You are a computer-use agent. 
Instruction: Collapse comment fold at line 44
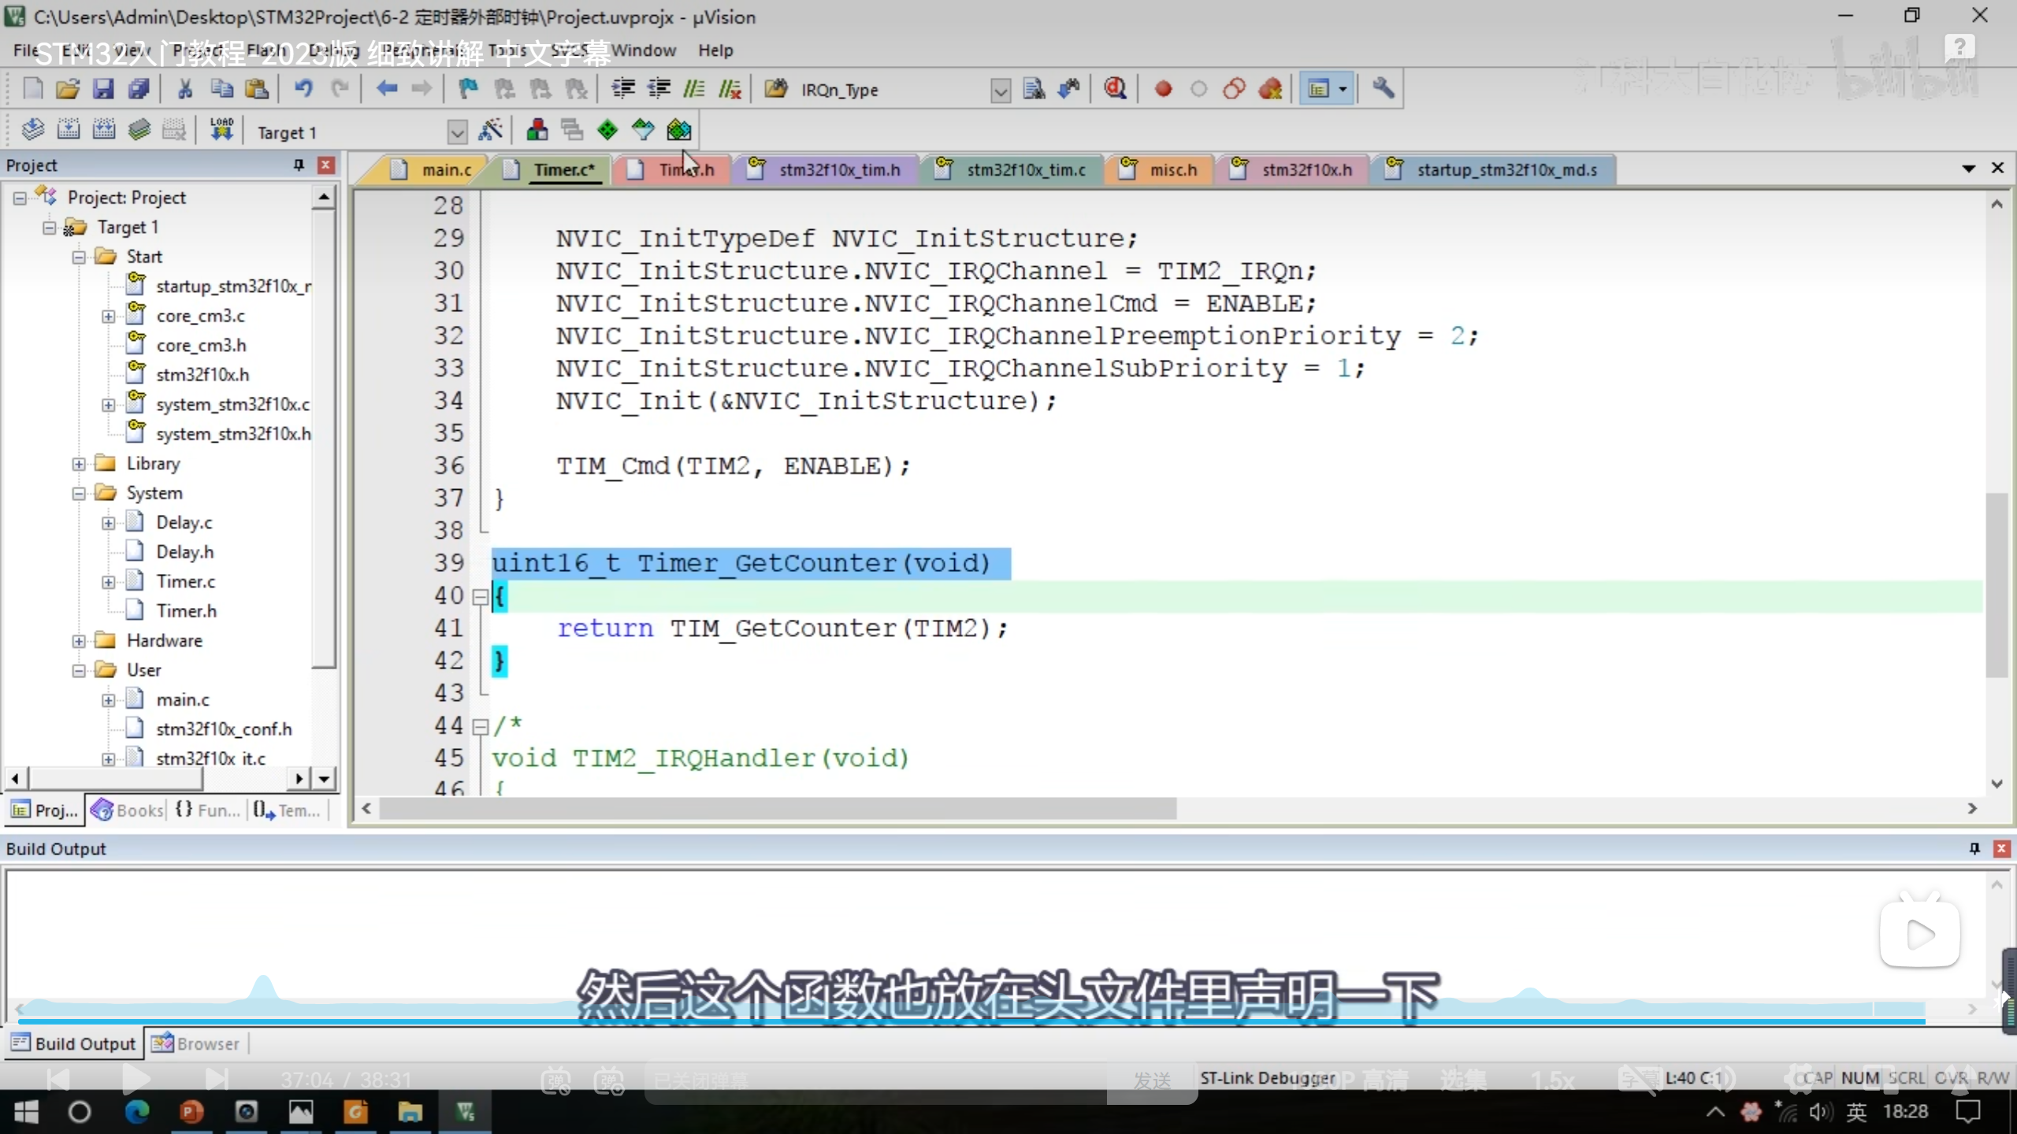480,727
